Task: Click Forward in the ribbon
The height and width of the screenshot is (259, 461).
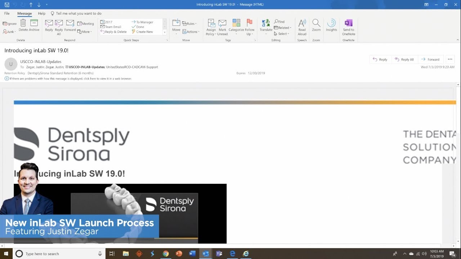Action: pyautogui.click(x=70, y=25)
